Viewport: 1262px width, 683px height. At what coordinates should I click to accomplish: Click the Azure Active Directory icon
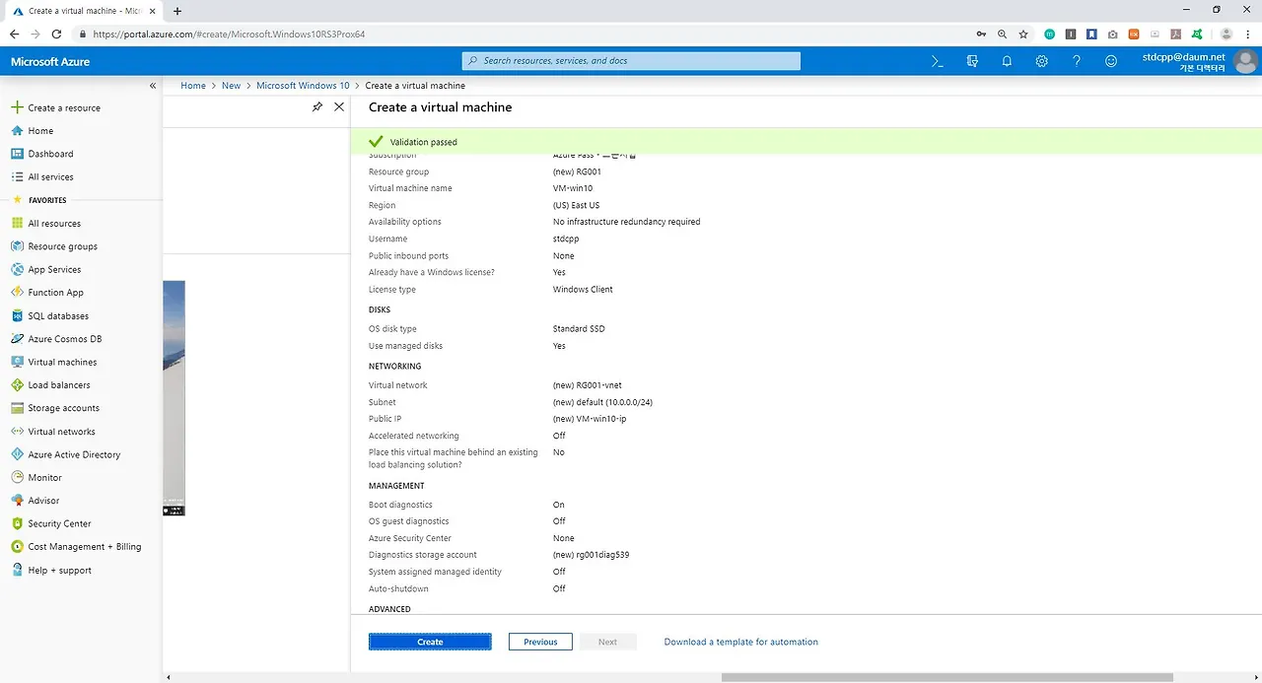17,454
